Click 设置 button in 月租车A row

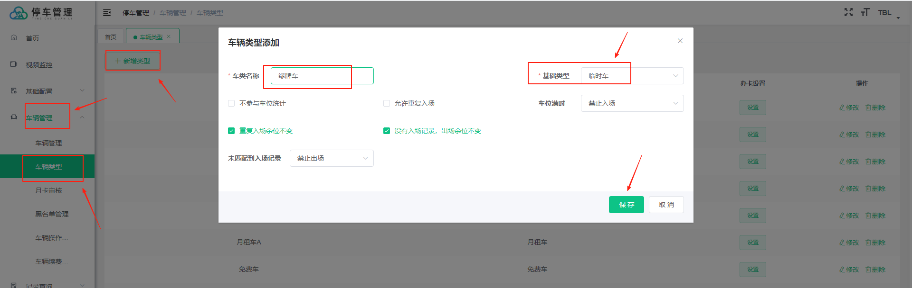click(x=752, y=243)
